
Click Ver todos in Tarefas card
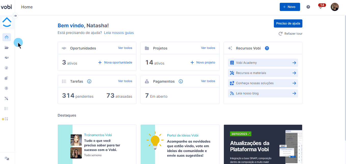point(125,81)
